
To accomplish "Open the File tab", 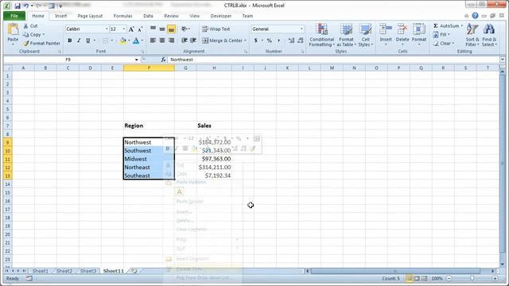I will pyautogui.click(x=14, y=16).
